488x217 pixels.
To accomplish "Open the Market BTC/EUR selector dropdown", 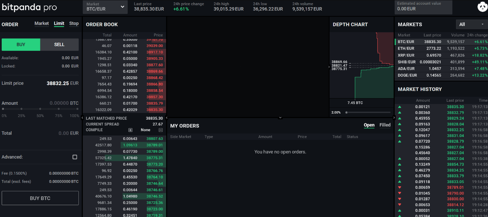I will tap(105, 7).
